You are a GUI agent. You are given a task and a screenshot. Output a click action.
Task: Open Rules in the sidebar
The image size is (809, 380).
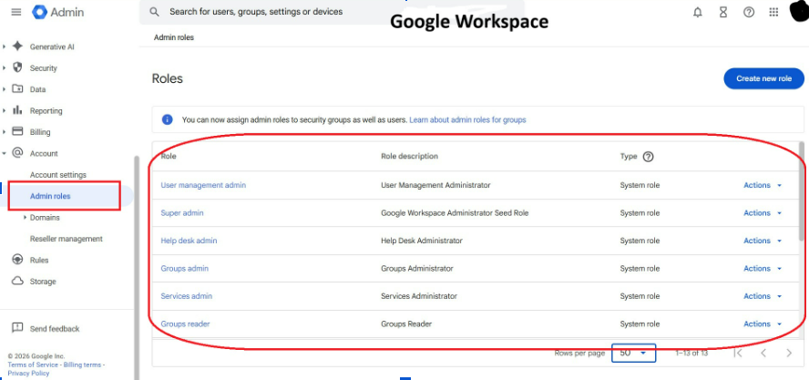39,261
